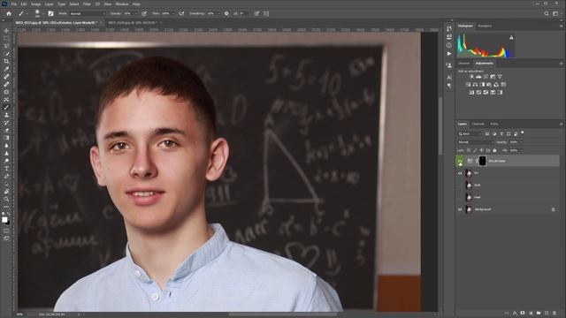Click the layer style fx icon
This screenshot has width=566, height=318.
click(515, 313)
